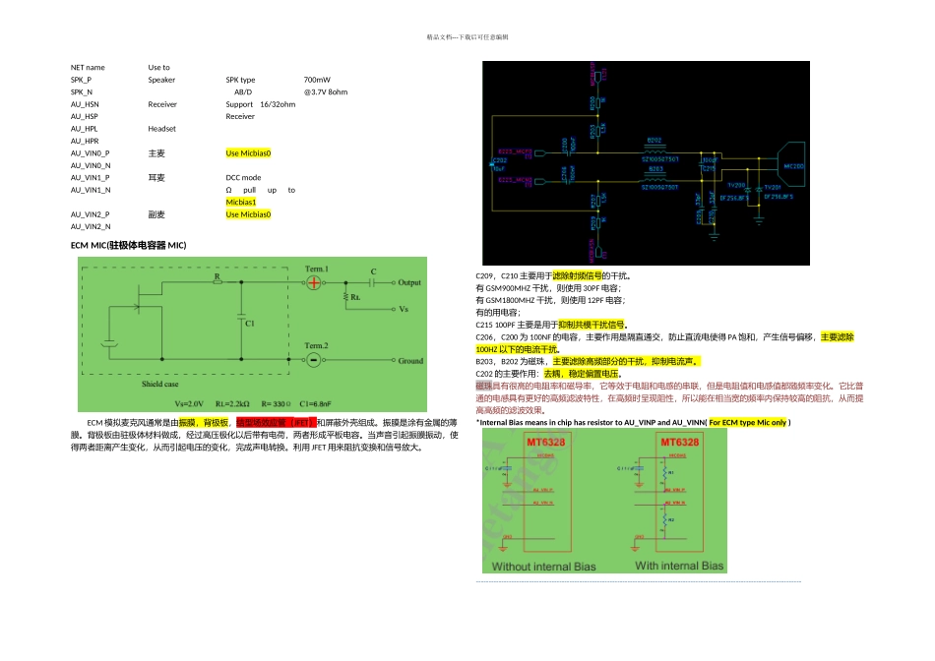Click 'Use Micbias0' in the AU_VIN2_P row
The image size is (935, 661).
click(248, 214)
